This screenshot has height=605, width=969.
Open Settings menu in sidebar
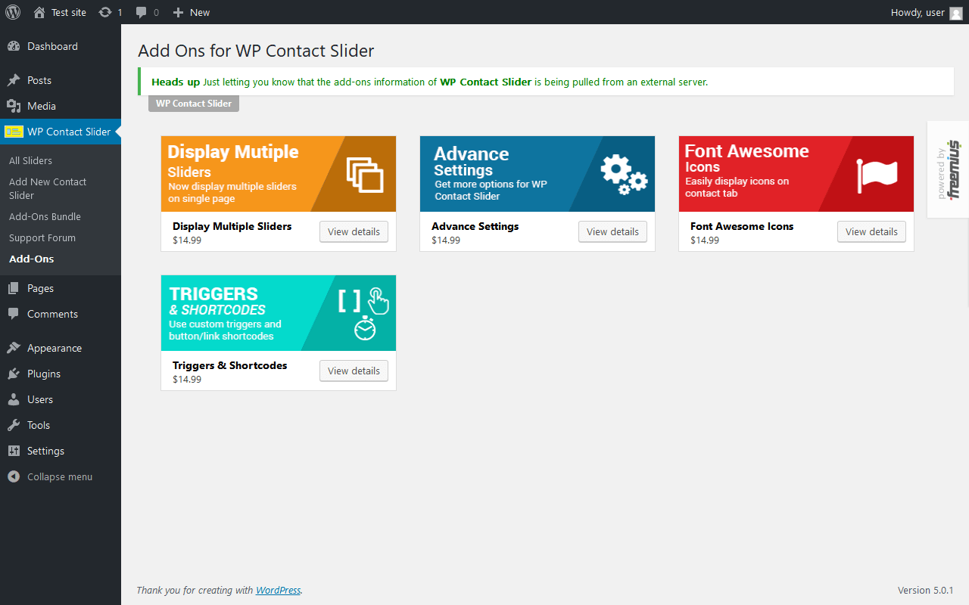pos(61,451)
